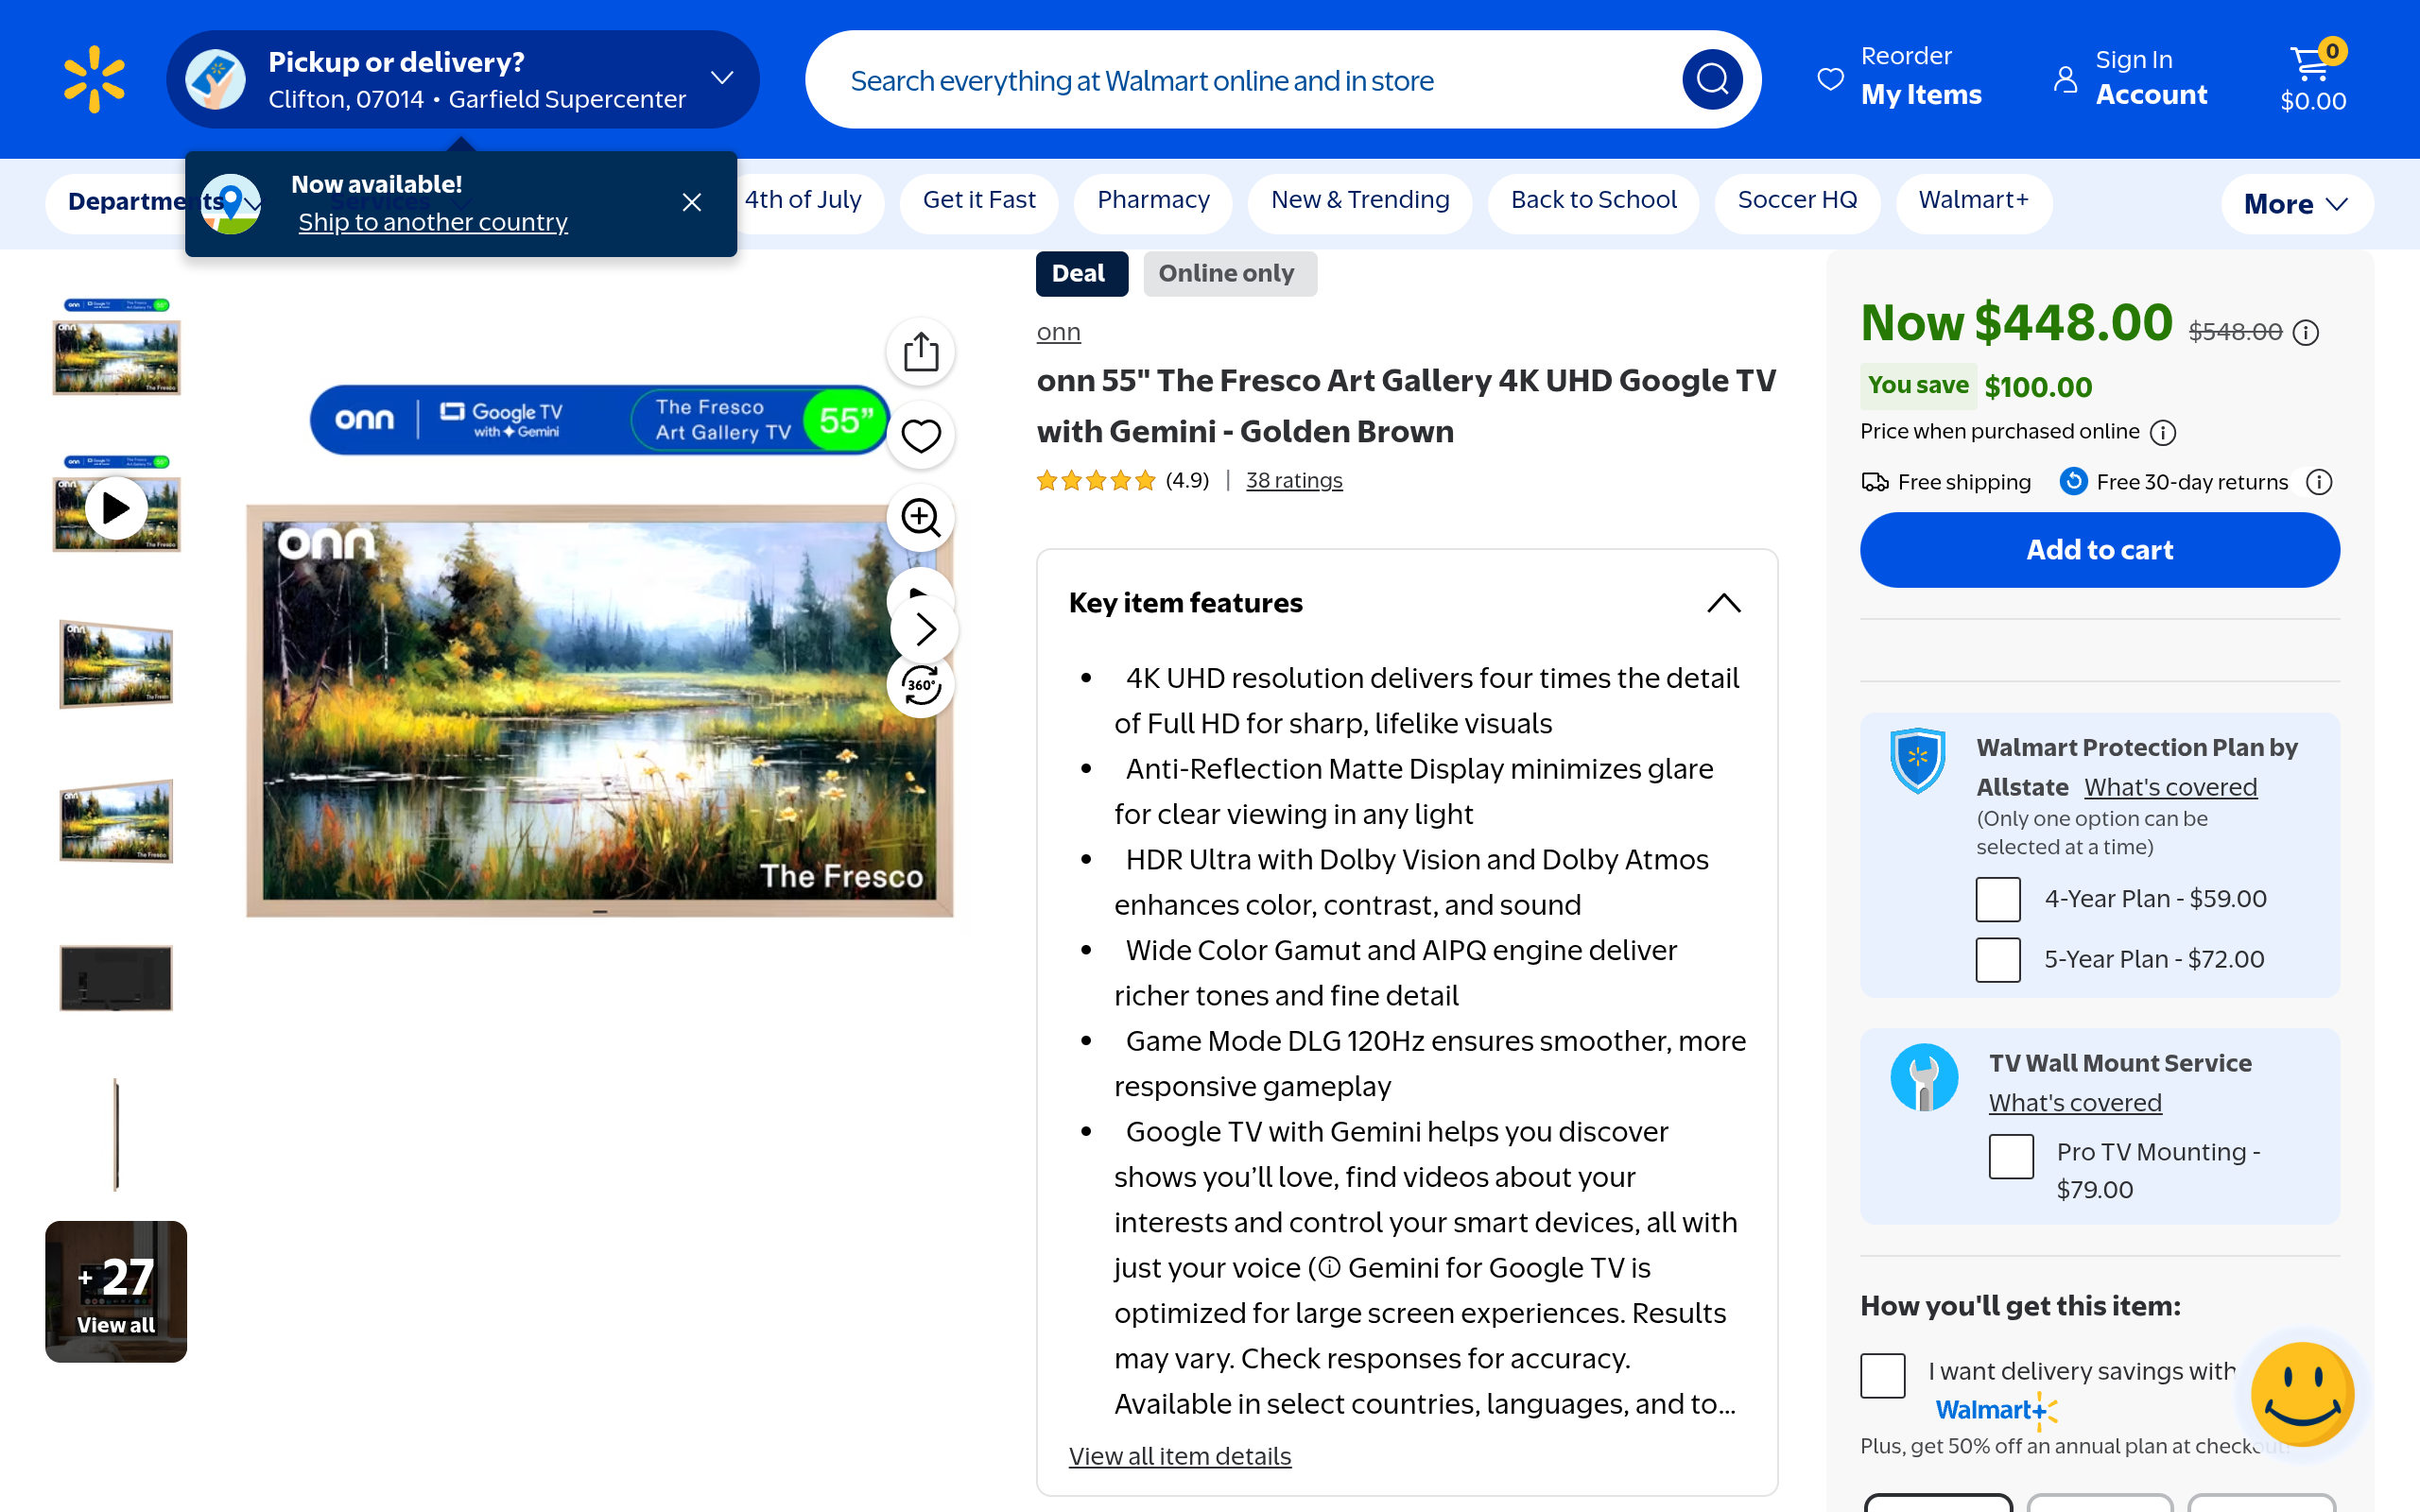Check the Pro TV Mounting $79.00 box
Viewport: 2420px width, 1512px height.
coord(2011,1156)
